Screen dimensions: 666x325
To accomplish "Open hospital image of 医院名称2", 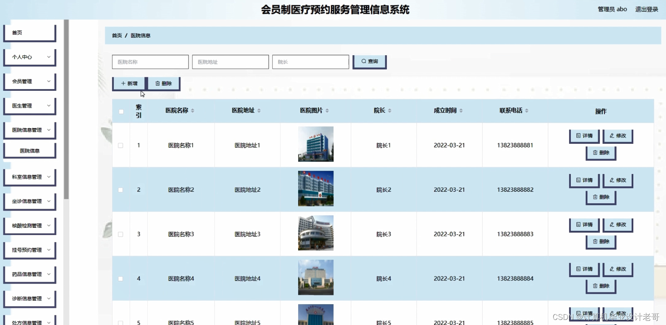I will coord(316,188).
